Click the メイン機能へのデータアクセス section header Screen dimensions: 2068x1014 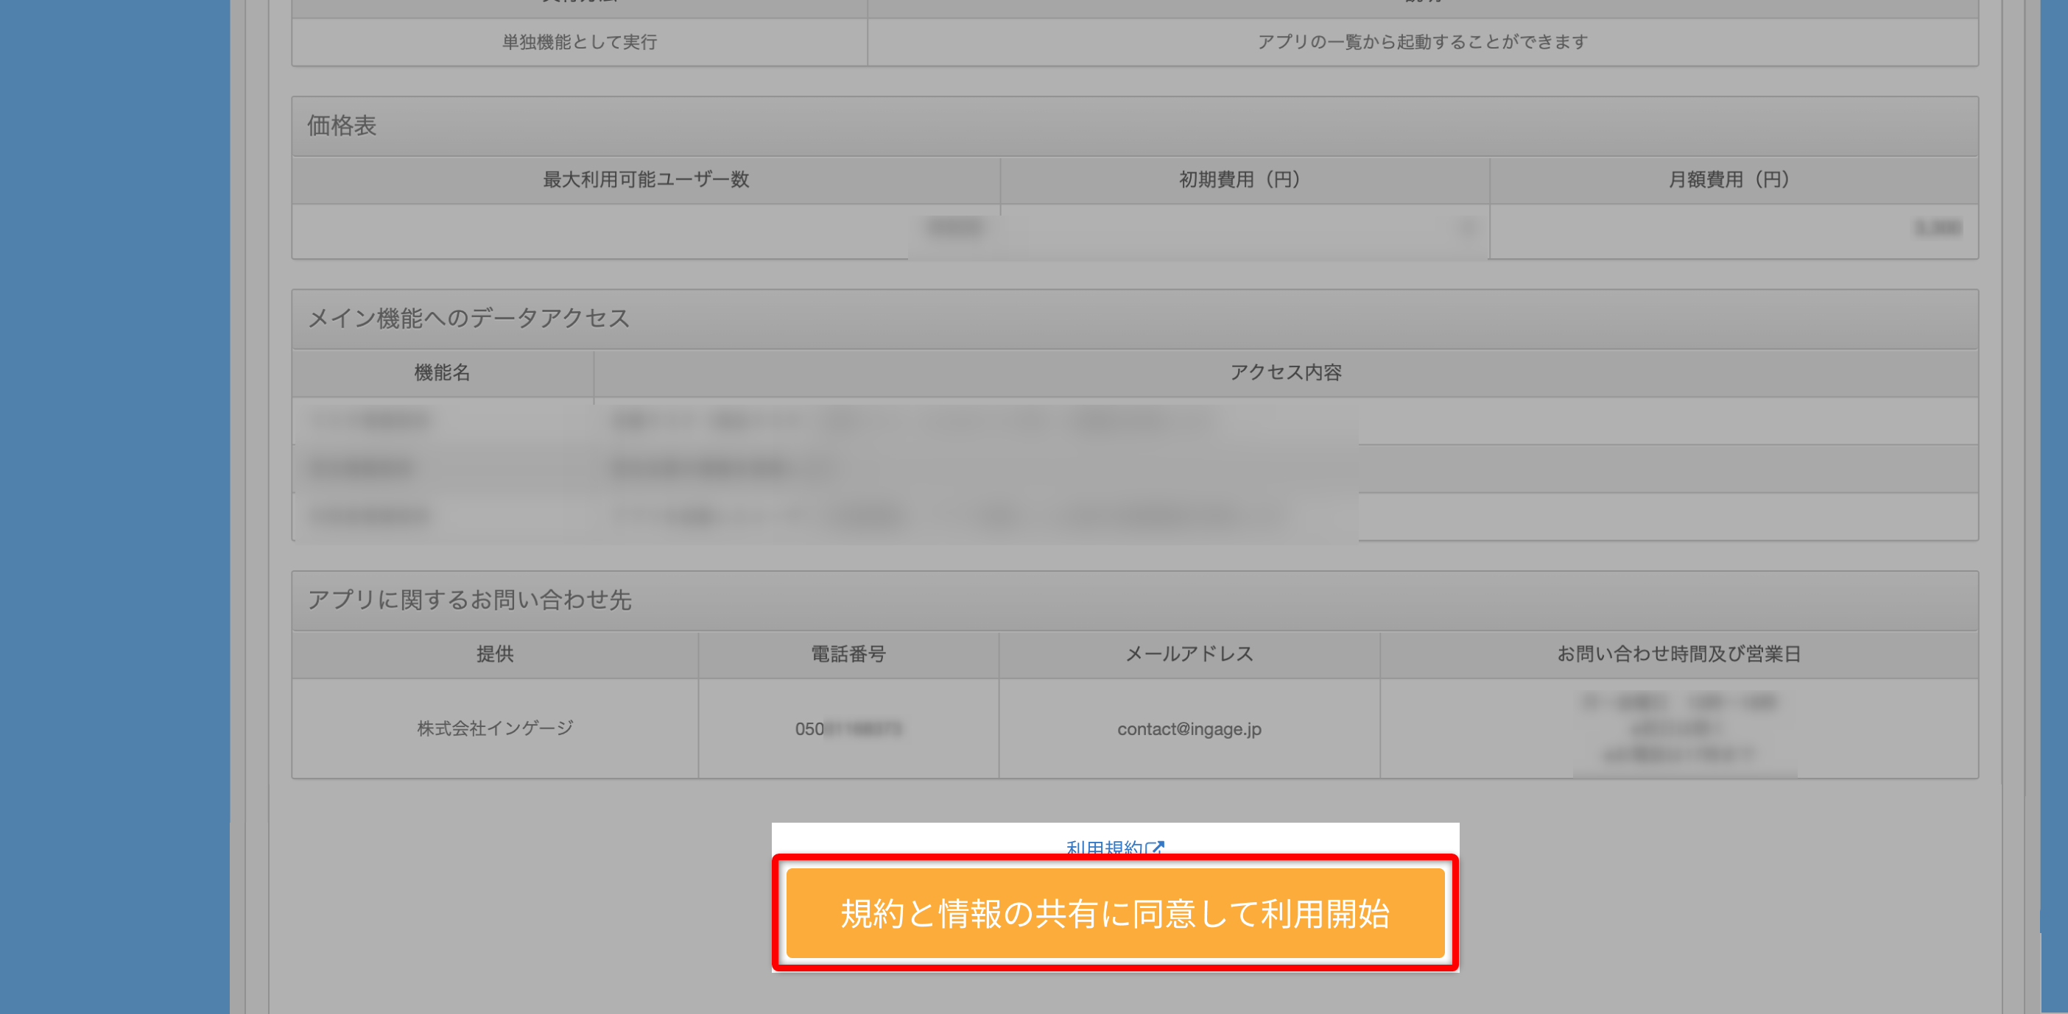pos(469,319)
